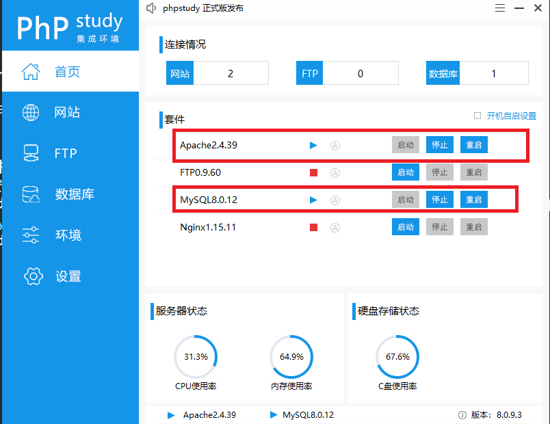This screenshot has width=550, height=424.
Task: Click the FTP count value 0
Action: (x=361, y=73)
